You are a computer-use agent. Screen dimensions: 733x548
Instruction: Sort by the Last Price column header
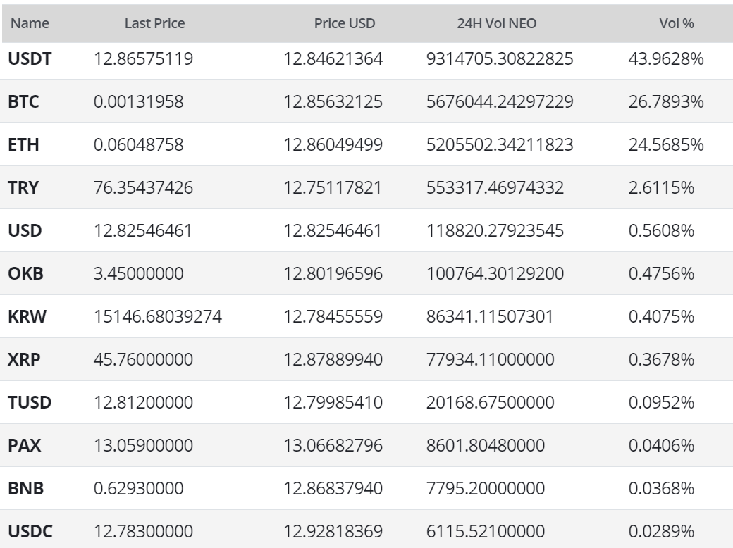click(155, 23)
